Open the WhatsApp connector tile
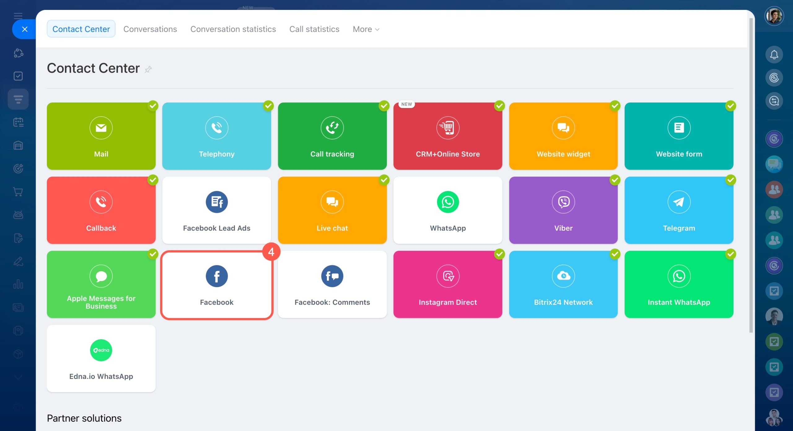 point(448,210)
